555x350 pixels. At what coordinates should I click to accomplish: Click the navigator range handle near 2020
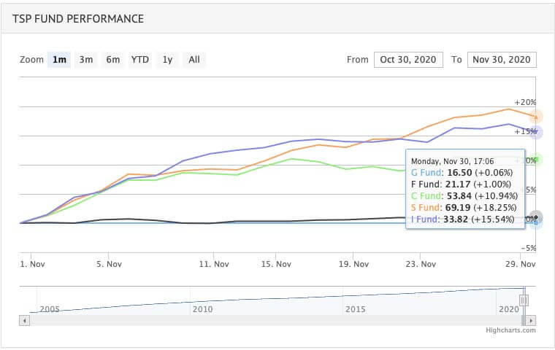523,300
